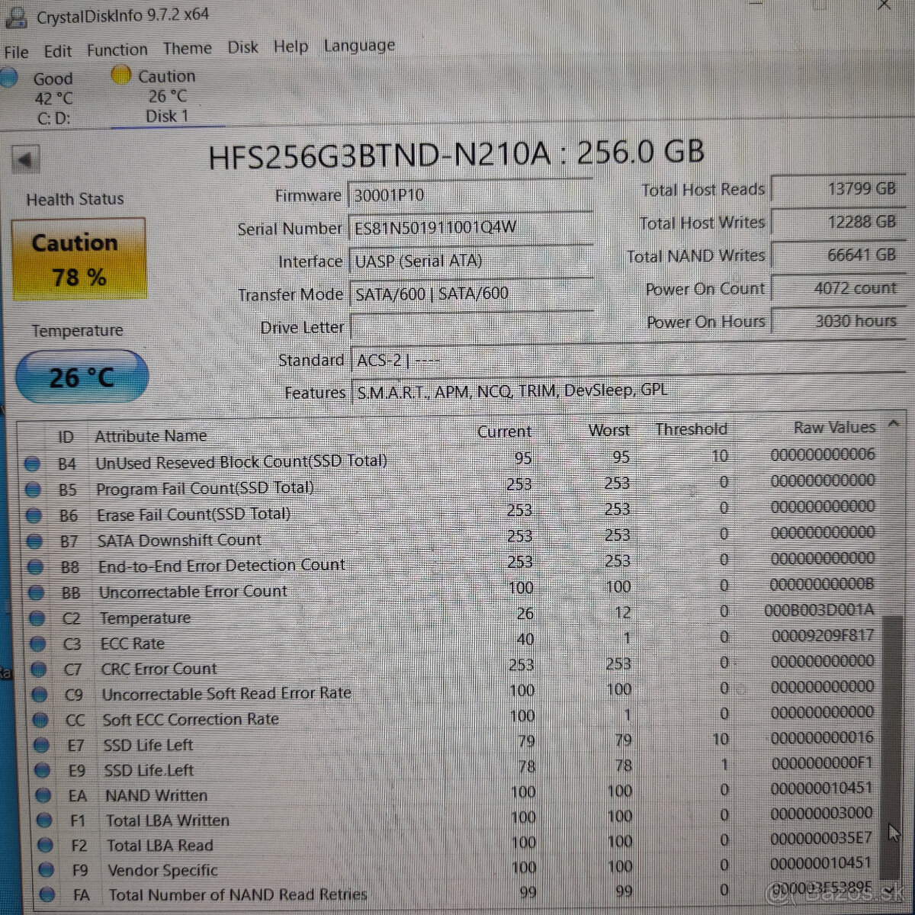Select the Serial Number field
The height and width of the screenshot is (915, 915).
point(471,227)
